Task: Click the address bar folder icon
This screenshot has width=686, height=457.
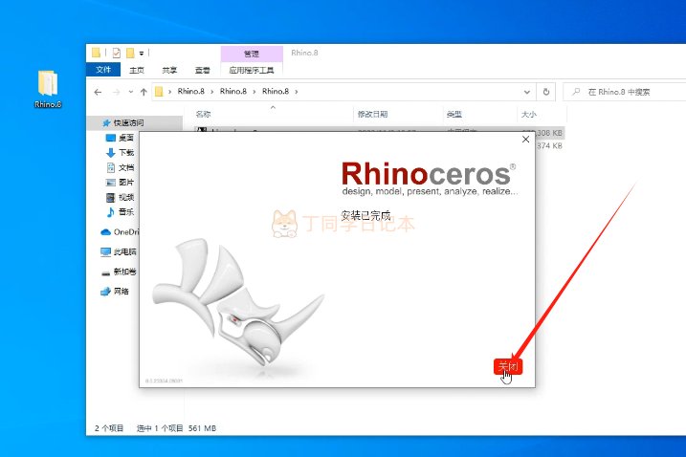Action: click(x=159, y=92)
